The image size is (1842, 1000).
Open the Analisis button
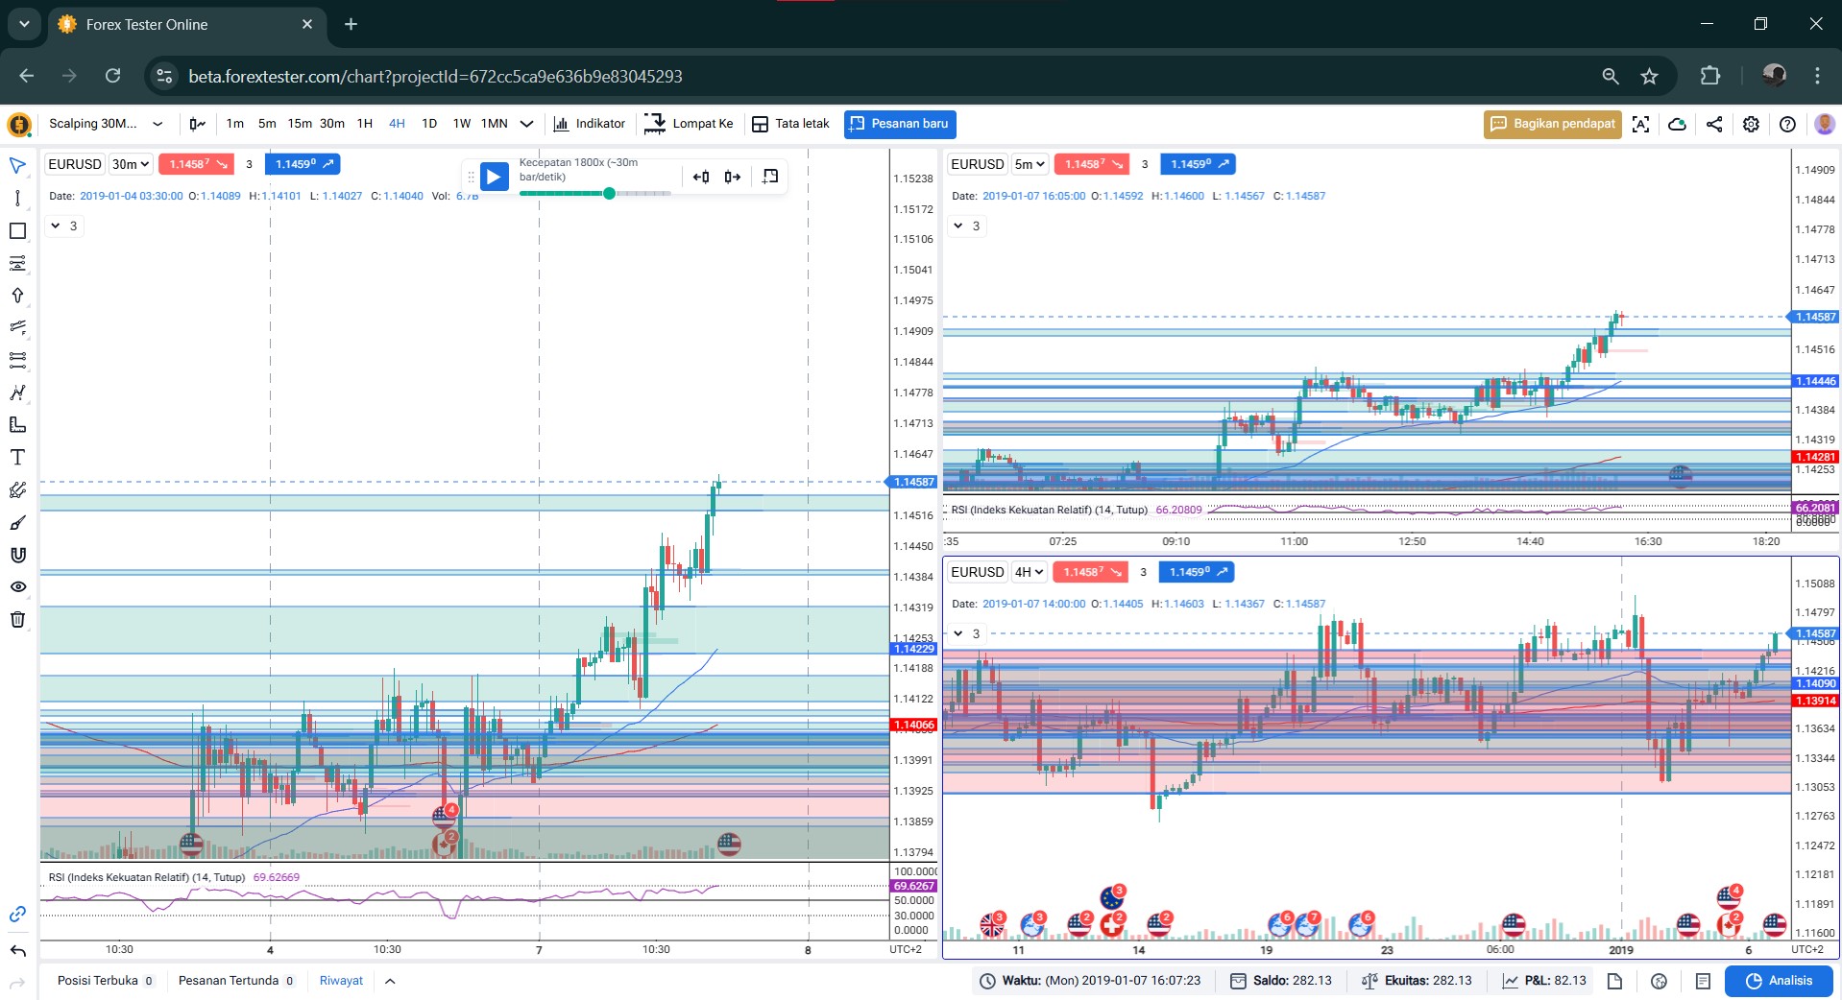1779,981
